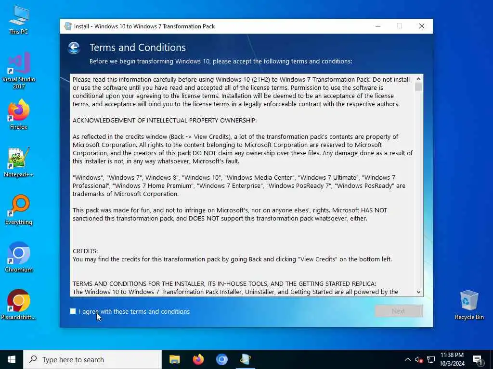Click the greyed-out Next button
493x369 pixels.
click(399, 311)
